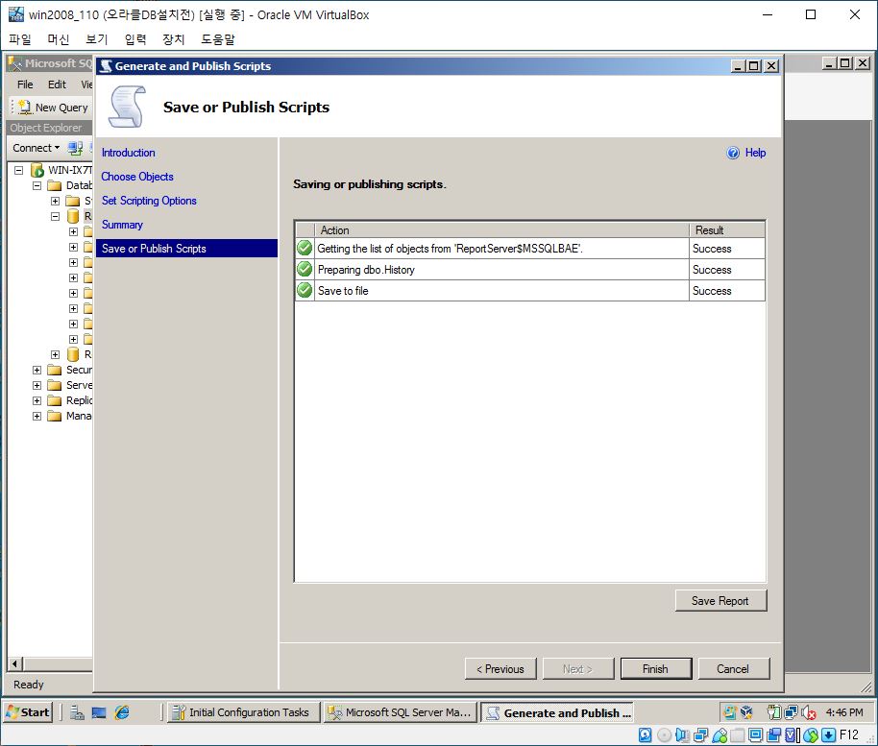878x746 pixels.
Task: Click the Management folder icon
Action: pos(55,416)
